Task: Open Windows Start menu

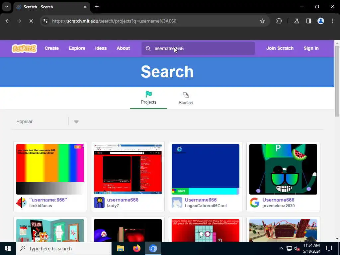Action: point(8,248)
